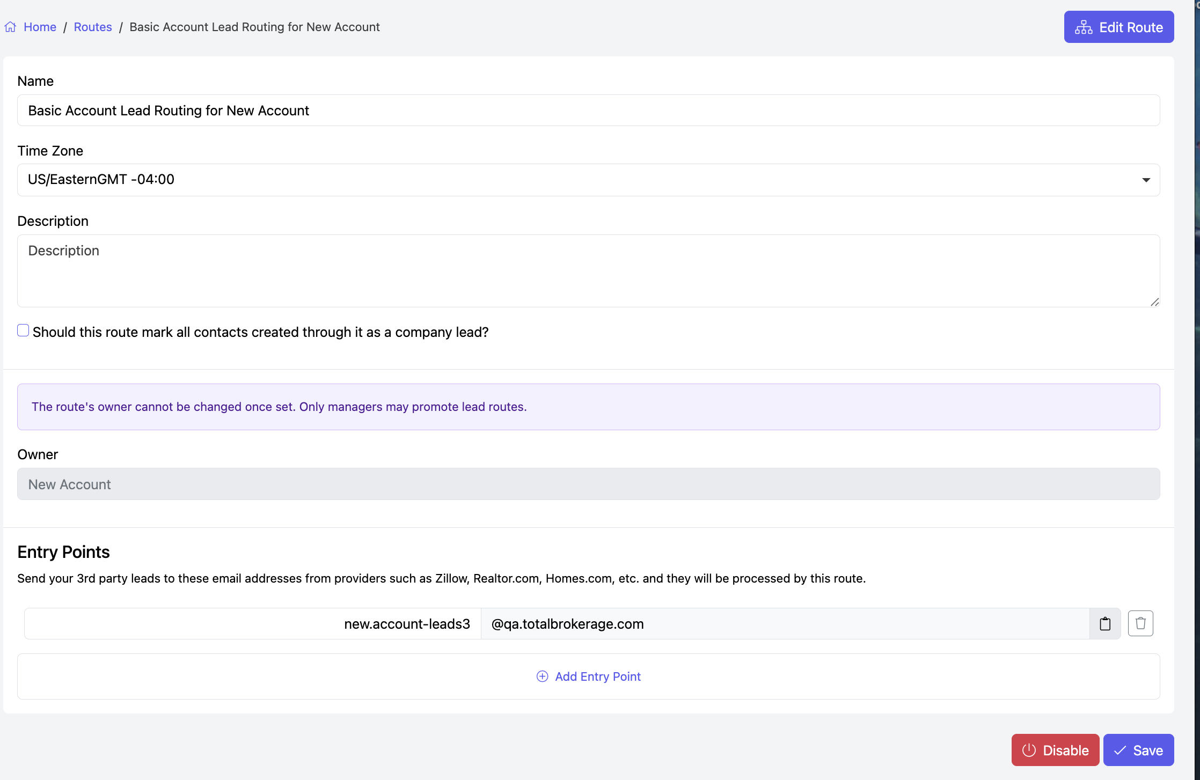Click the home icon in breadcrumb
Image resolution: width=1200 pixels, height=780 pixels.
10,27
